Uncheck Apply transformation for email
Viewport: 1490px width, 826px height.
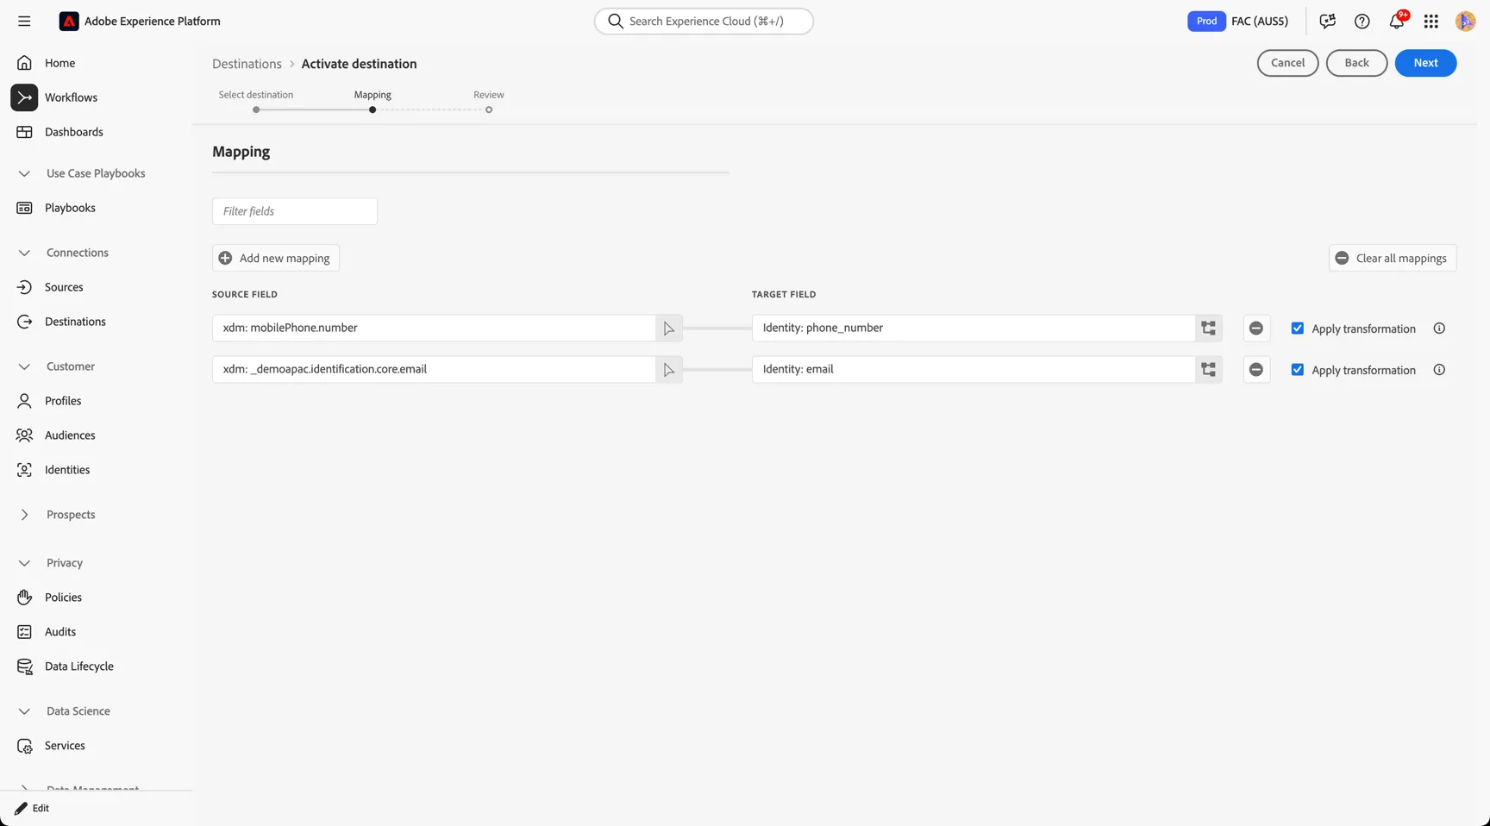tap(1297, 369)
